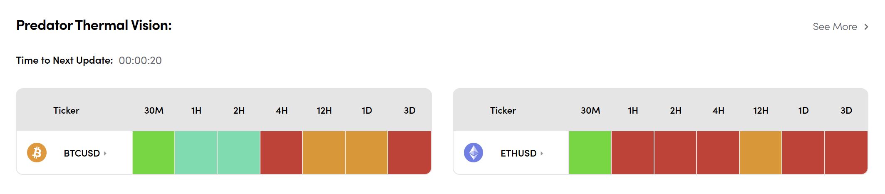Click the 2H column header in ETHUSD table
885x194 pixels.
tap(675, 110)
